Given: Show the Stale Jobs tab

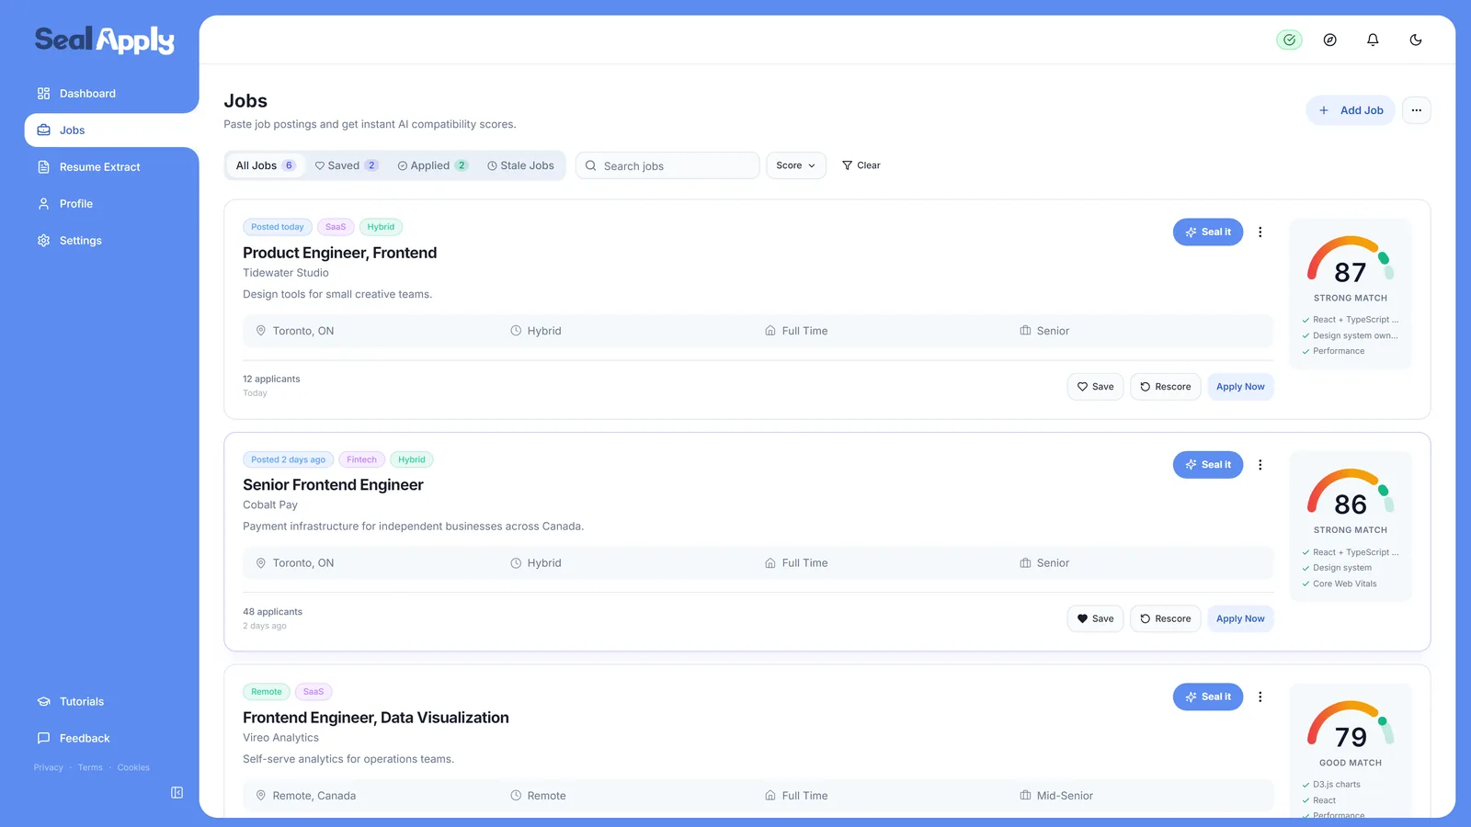Looking at the screenshot, I should [520, 165].
